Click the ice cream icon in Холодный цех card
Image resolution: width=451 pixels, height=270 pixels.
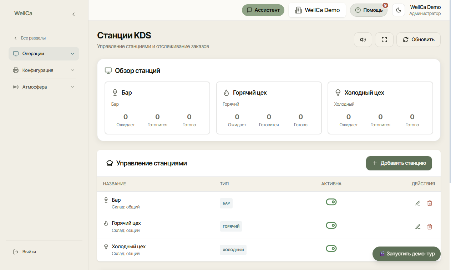click(x=338, y=92)
